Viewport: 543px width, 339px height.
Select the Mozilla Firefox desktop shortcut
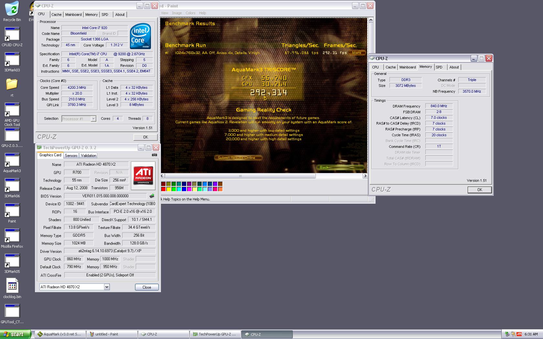(x=12, y=238)
